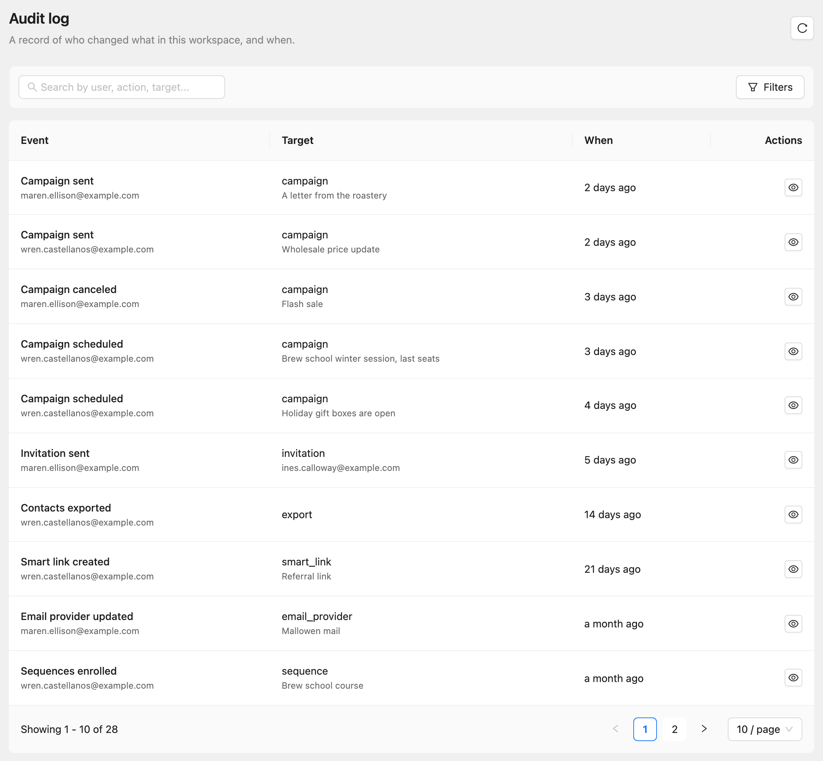
Task: Go to previous page arrow
Action: click(616, 729)
